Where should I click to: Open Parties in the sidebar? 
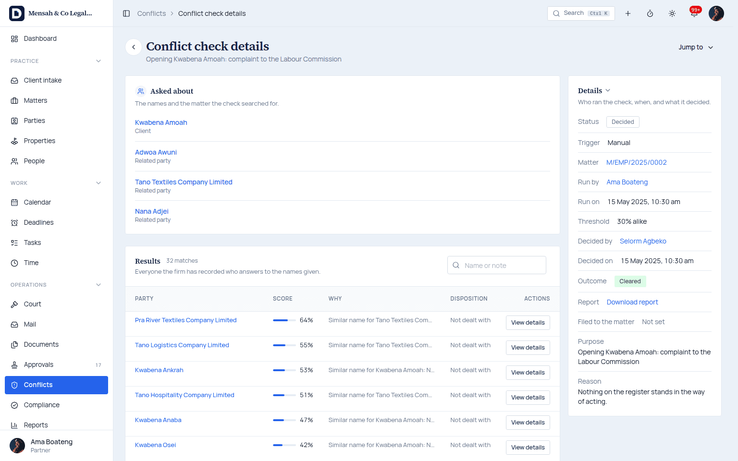(56, 121)
